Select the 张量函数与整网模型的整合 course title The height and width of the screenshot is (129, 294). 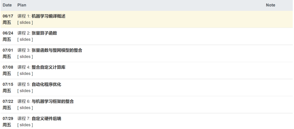pyautogui.click(x=57, y=51)
